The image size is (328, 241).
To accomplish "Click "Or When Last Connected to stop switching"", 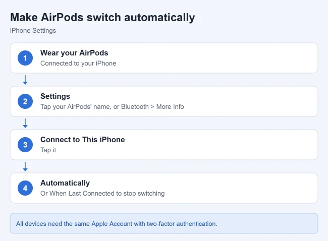I will click(102, 193).
